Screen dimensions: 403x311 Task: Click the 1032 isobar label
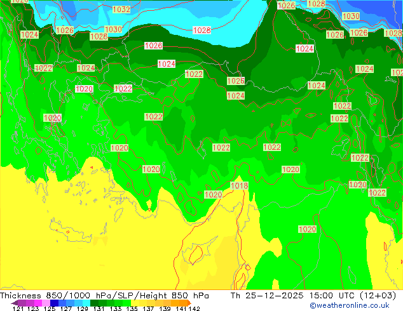[121, 10]
